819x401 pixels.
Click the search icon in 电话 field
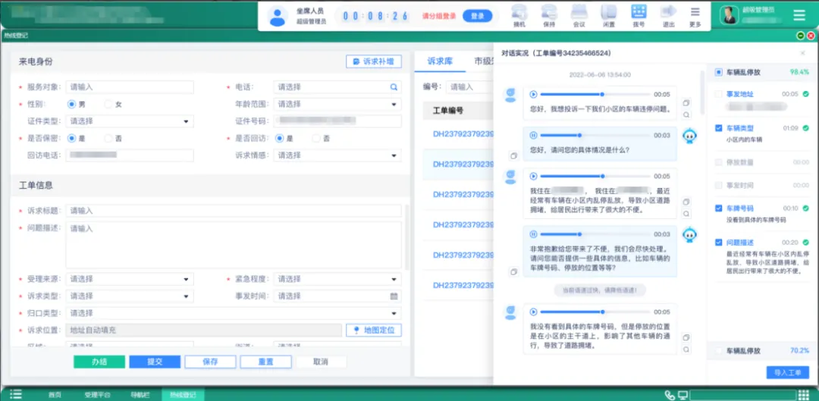coord(394,87)
